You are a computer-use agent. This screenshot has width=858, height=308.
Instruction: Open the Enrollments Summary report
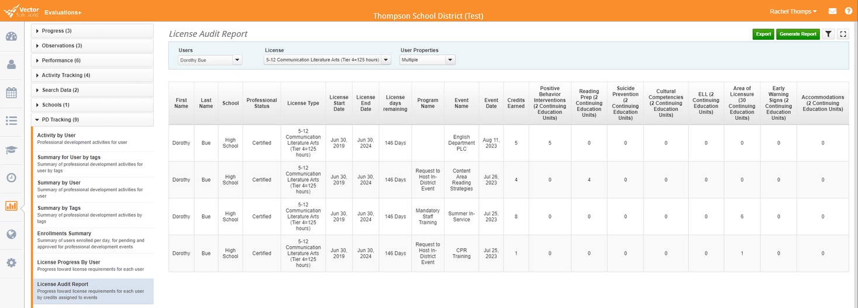coord(94,240)
